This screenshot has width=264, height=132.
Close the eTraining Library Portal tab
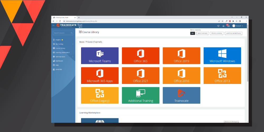click(x=75, y=17)
